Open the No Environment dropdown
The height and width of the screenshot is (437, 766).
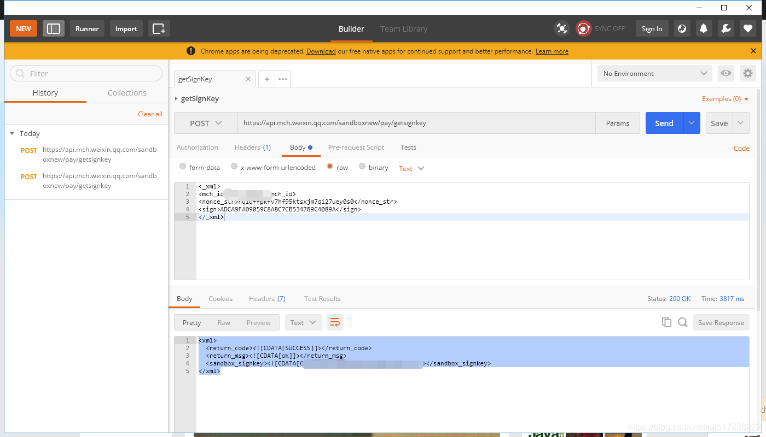[x=655, y=73]
